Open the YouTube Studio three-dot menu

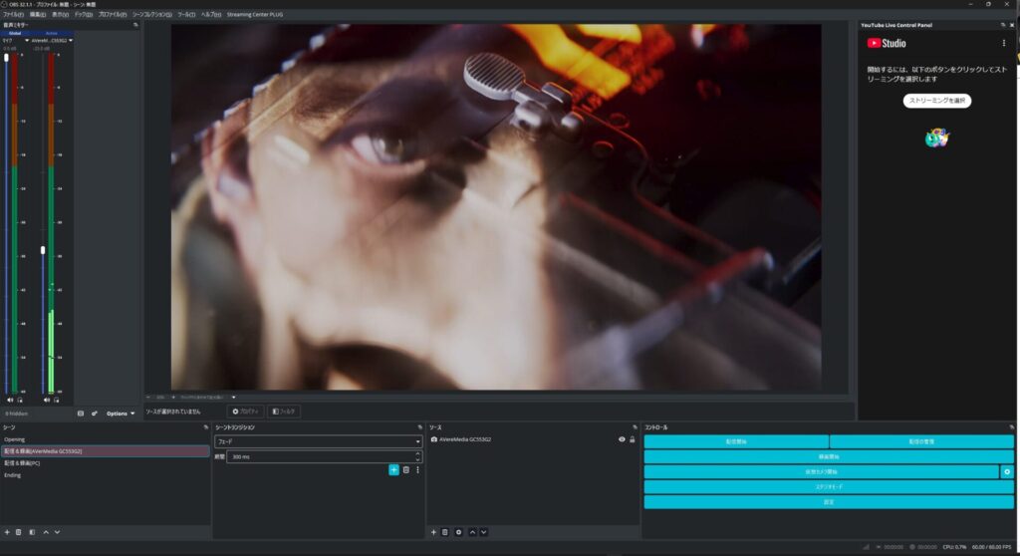(1003, 43)
